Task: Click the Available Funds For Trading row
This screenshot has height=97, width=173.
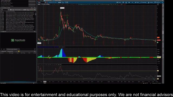Action: (x=18, y=6)
